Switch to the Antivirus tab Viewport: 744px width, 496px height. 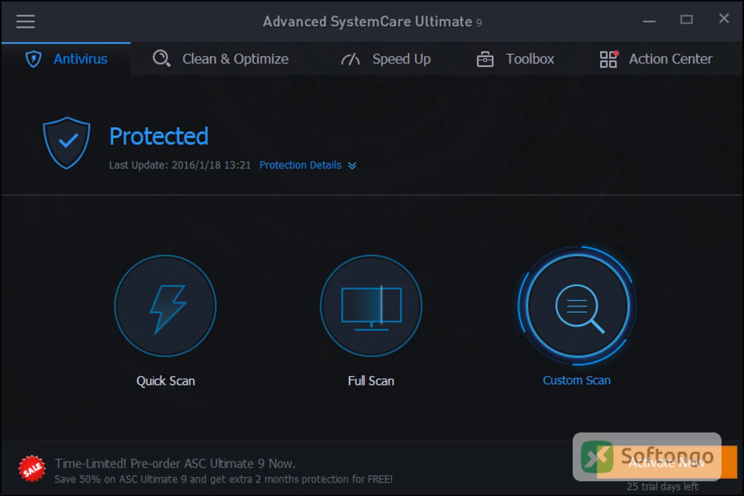click(x=66, y=59)
